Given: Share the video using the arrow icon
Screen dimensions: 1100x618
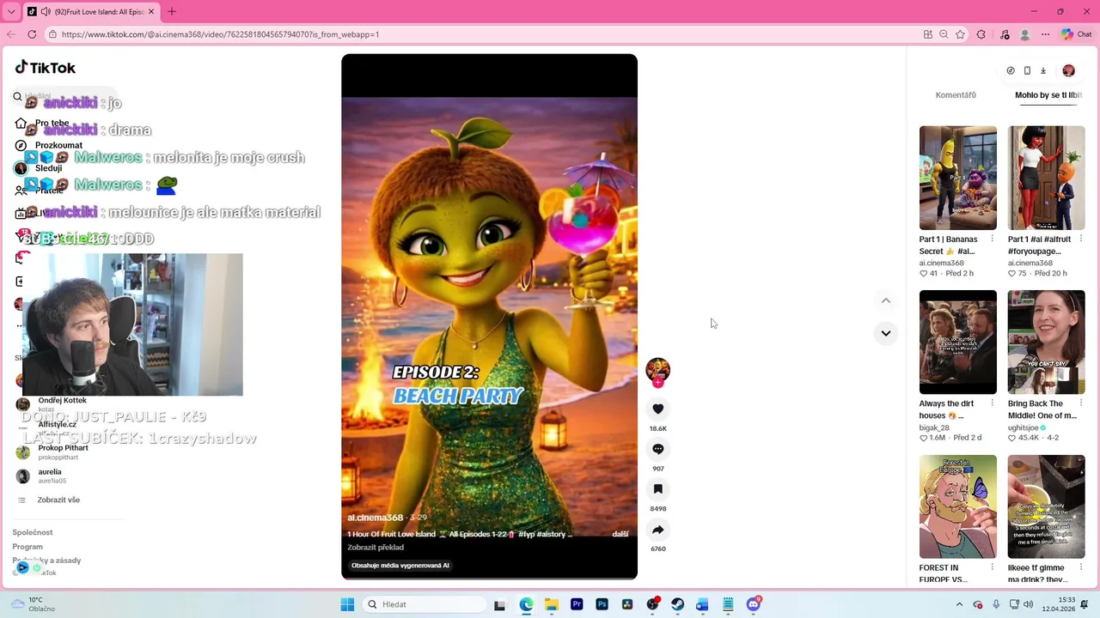Looking at the screenshot, I should tap(657, 530).
